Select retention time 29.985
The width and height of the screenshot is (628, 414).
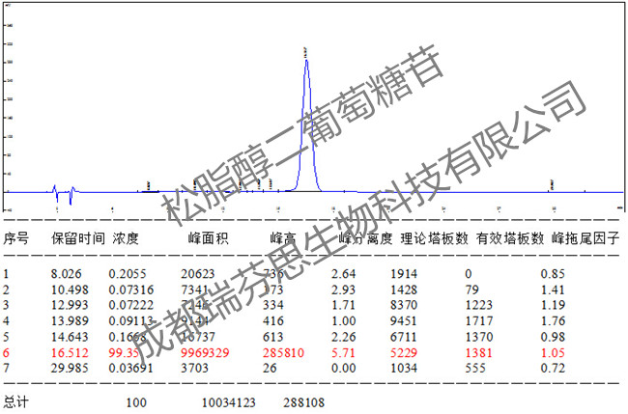70,368
